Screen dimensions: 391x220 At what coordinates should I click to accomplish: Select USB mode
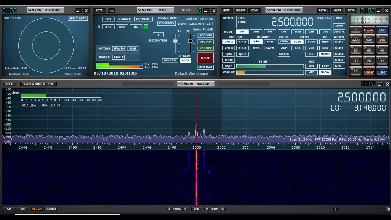(x=325, y=32)
